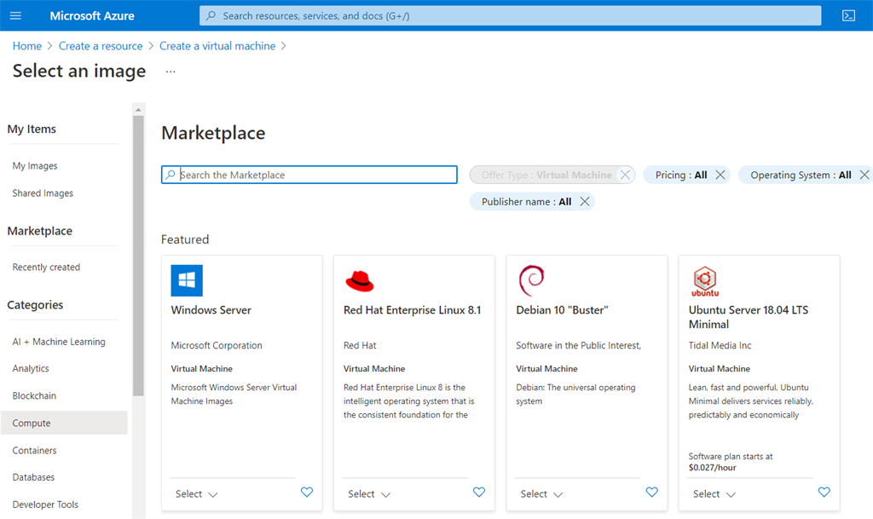Expand Select dropdown for Ubuntu Server
This screenshot has height=519, width=873.
(x=714, y=494)
